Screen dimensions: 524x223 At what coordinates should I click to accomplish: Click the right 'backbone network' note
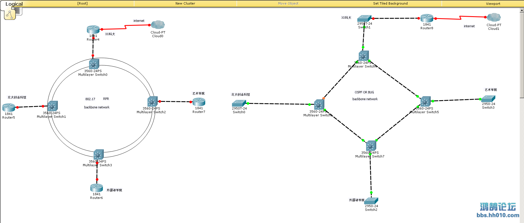pos(365,99)
